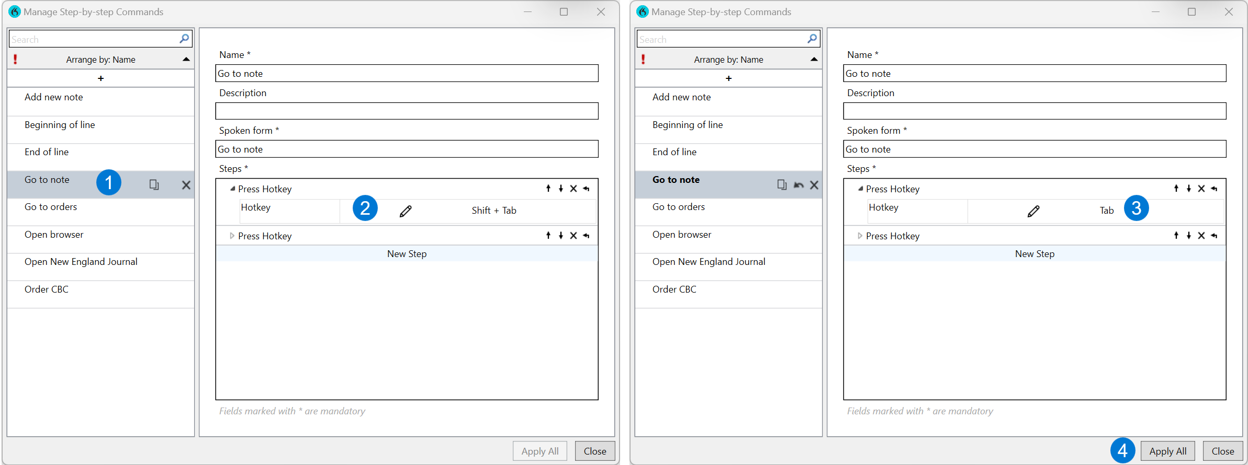
Task: Select Order CBC in the right window's command list
Action: pyautogui.click(x=674, y=289)
